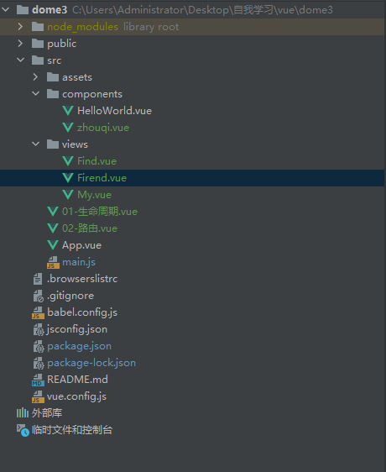Click the text file icon beside .browserslistrc

38,279
